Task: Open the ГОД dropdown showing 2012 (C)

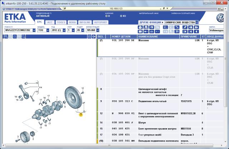Action: click(x=64, y=30)
